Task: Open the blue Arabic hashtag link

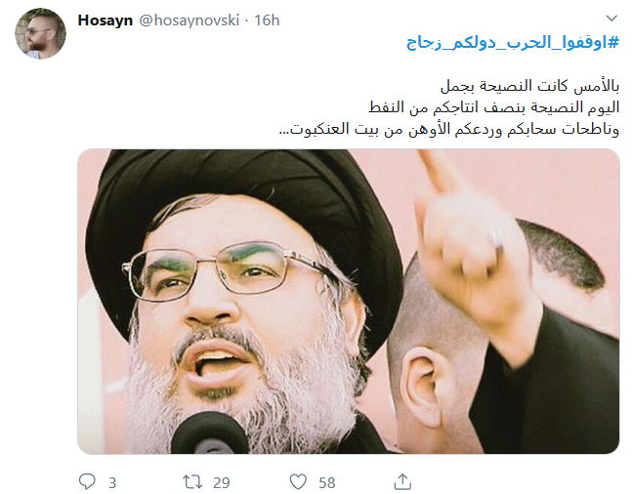Action: [513, 42]
